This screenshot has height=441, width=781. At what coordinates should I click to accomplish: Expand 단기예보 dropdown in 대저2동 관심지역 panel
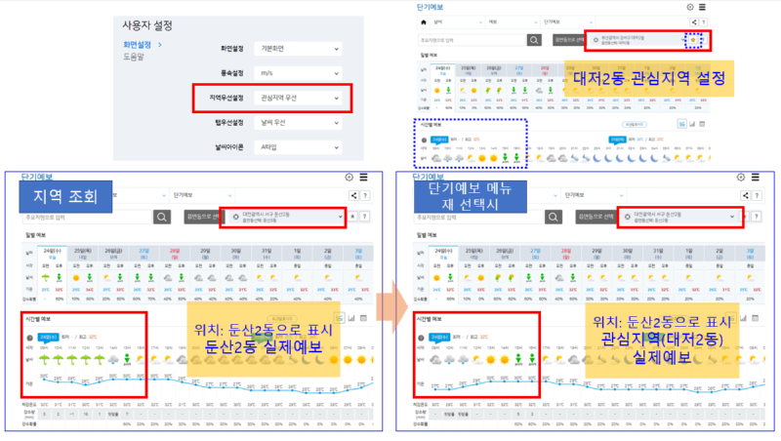point(567,21)
